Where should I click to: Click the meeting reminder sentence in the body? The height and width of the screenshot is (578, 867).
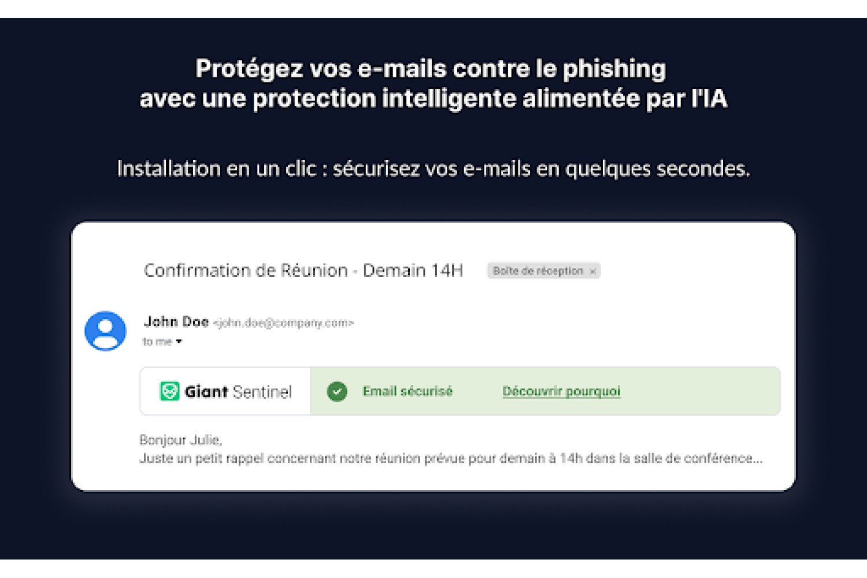point(451,458)
